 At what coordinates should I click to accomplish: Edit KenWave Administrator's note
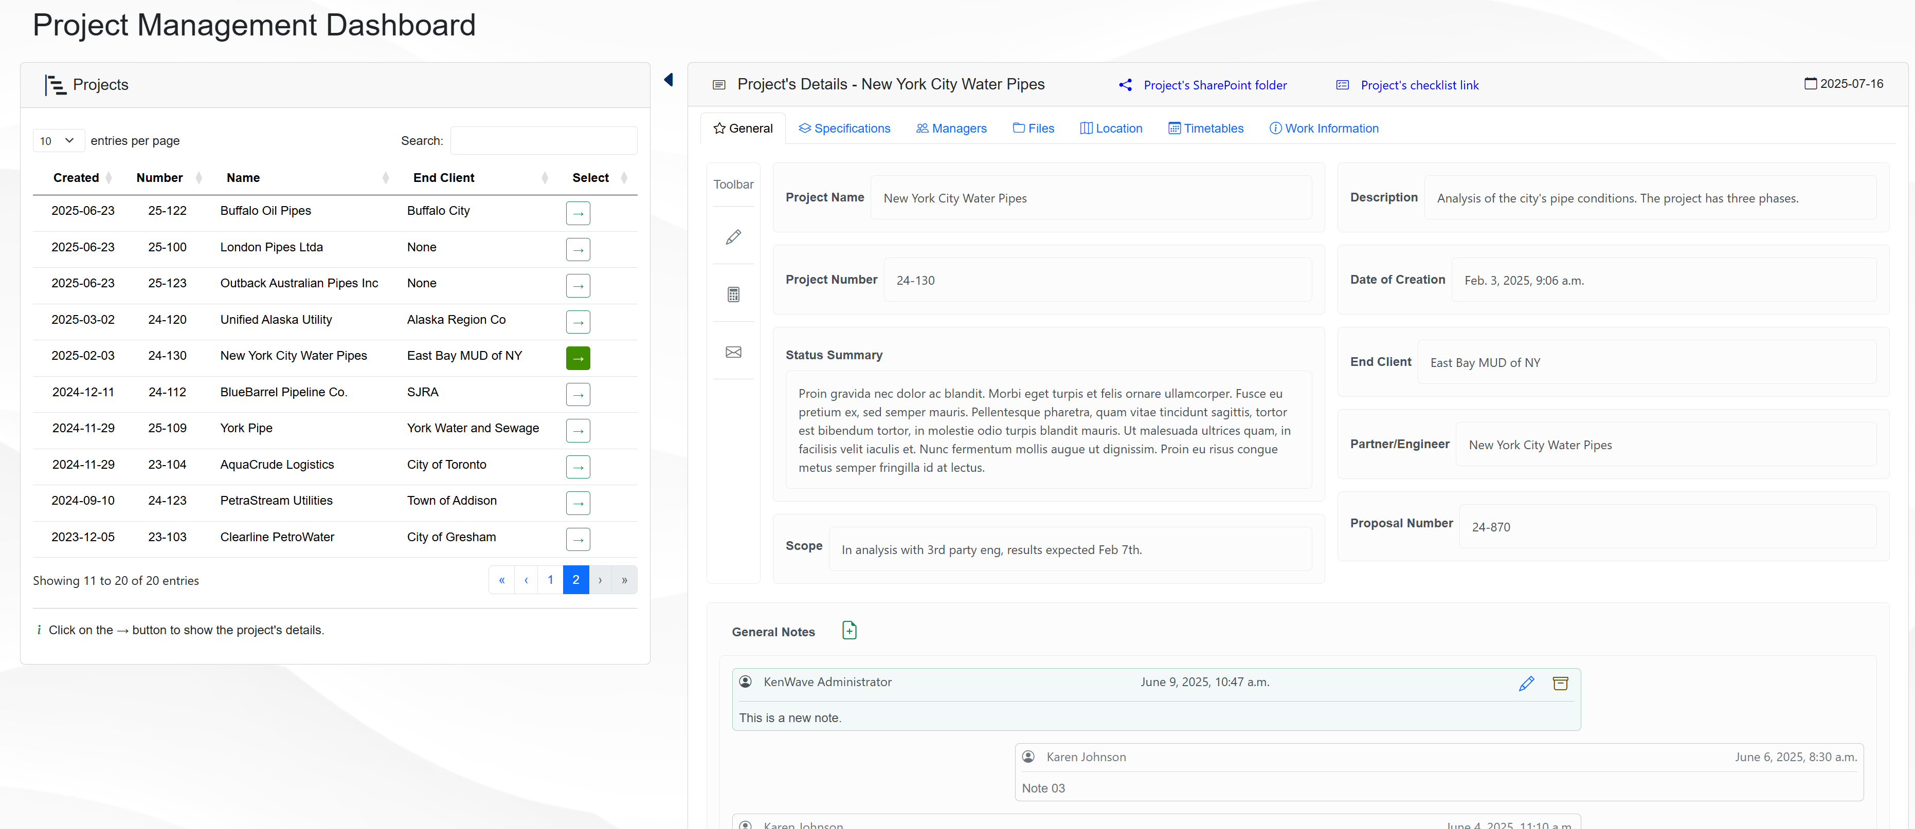point(1526,684)
